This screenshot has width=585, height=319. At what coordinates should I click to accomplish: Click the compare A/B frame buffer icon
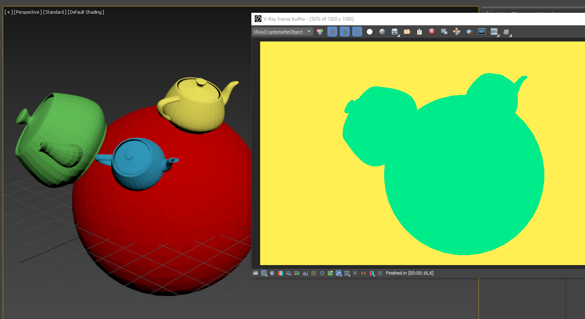tap(482, 32)
